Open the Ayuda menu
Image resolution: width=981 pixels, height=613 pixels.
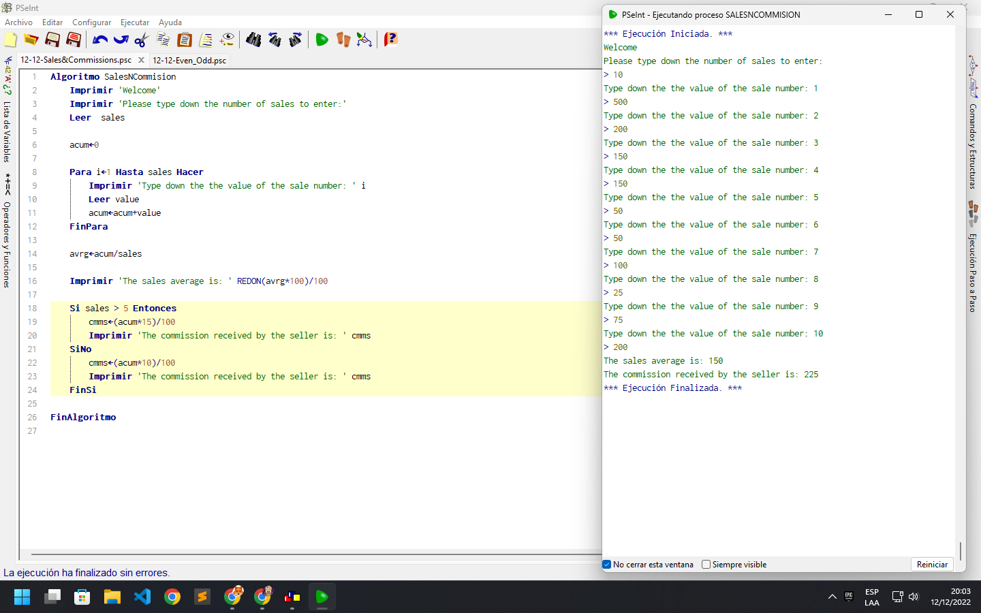click(x=170, y=22)
